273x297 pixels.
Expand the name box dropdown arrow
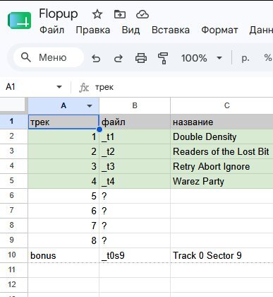click(x=59, y=87)
